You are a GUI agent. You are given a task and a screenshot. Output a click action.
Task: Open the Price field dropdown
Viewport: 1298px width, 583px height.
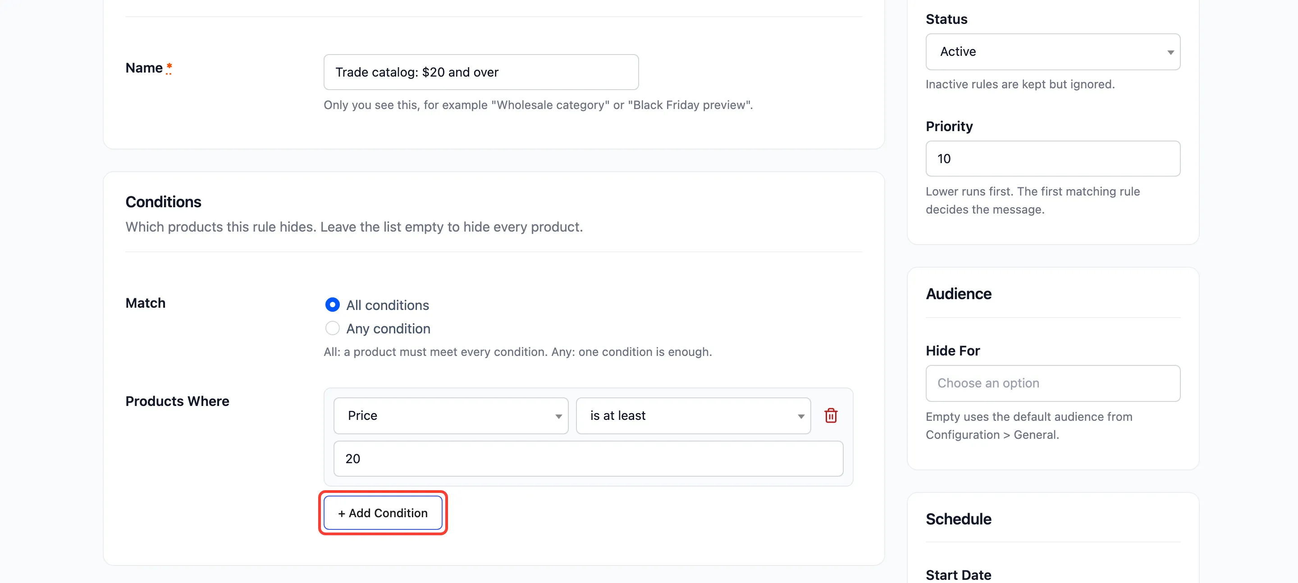coord(451,415)
